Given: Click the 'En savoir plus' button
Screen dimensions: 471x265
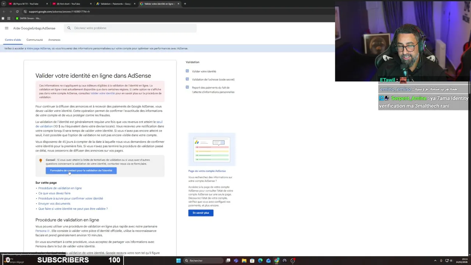Looking at the screenshot, I should pyautogui.click(x=201, y=213).
